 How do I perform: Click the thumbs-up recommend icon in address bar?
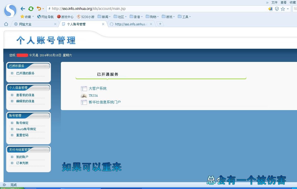tap(271, 9)
